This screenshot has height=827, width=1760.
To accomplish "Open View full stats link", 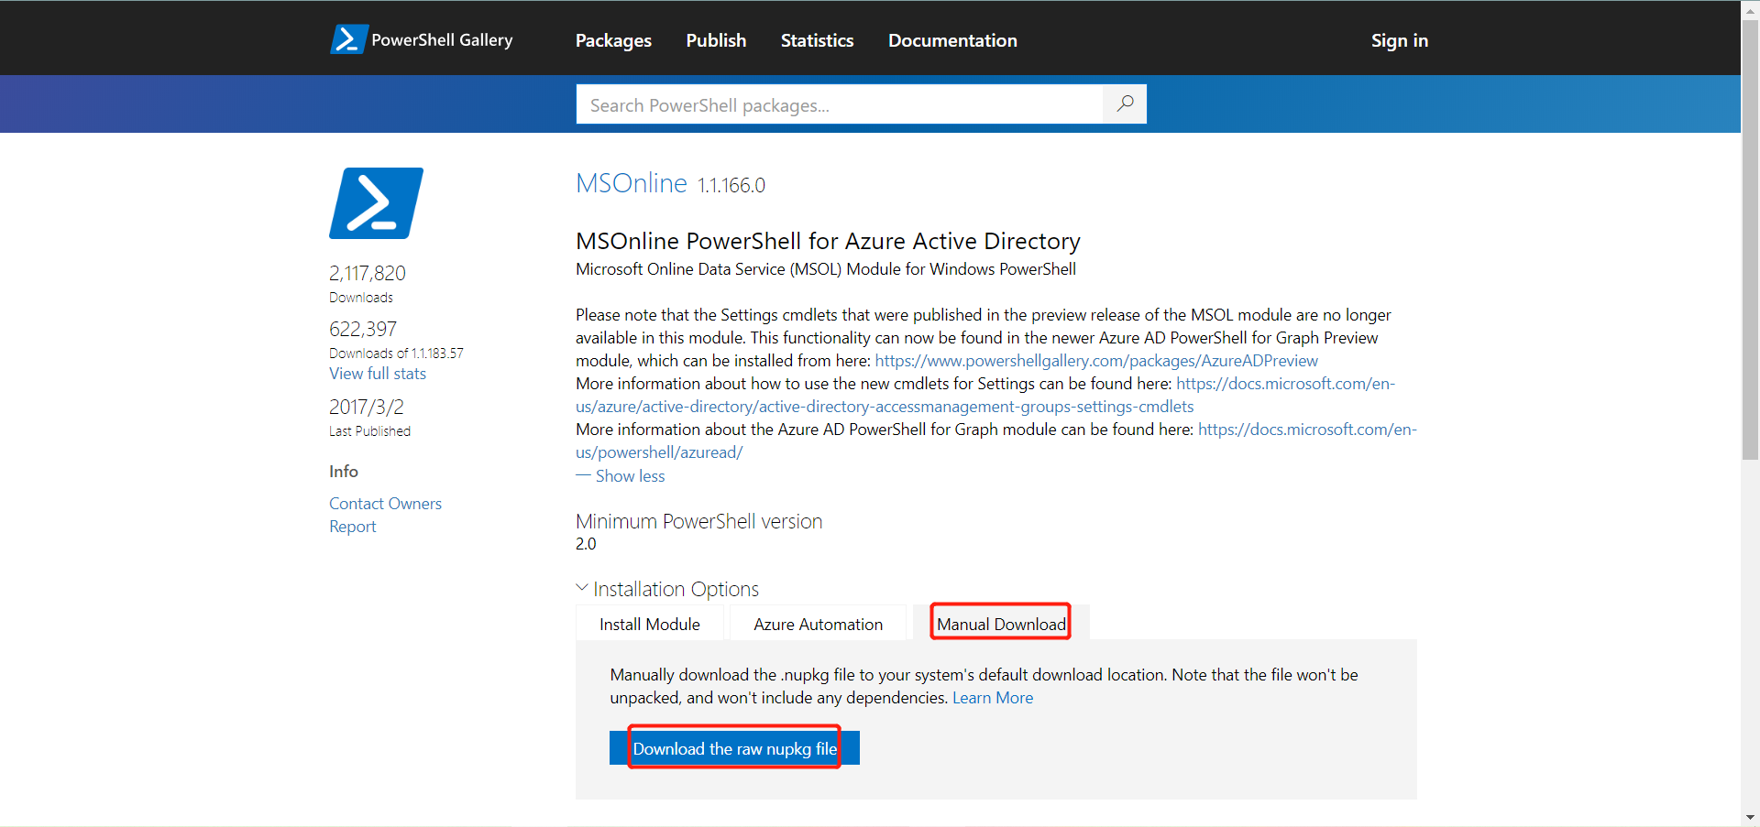I will 378,374.
